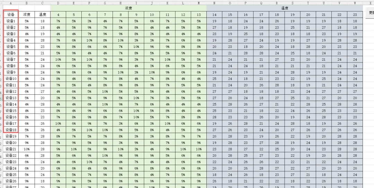Viewport: 374px width, 188px height.
Task: Select column H header
Action: point(121,3)
